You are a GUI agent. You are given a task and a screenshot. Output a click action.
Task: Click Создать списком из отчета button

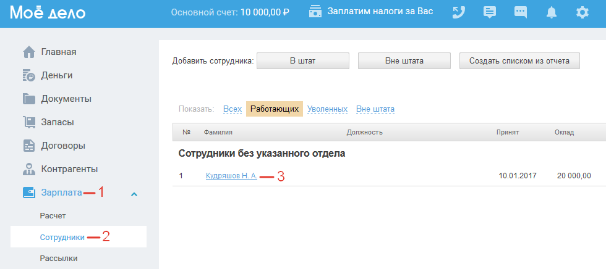tap(519, 61)
